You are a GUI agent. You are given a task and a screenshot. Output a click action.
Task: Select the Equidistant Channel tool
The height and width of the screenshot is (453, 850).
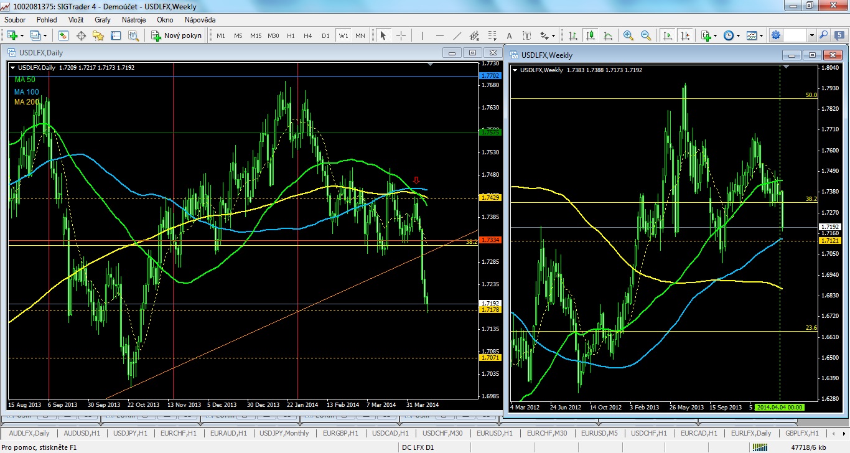[x=474, y=35]
